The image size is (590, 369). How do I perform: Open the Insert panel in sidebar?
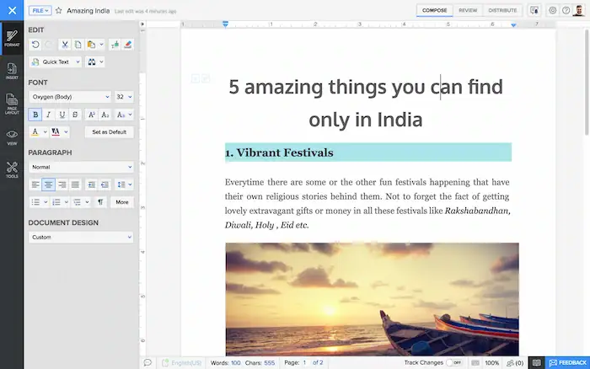point(12,71)
